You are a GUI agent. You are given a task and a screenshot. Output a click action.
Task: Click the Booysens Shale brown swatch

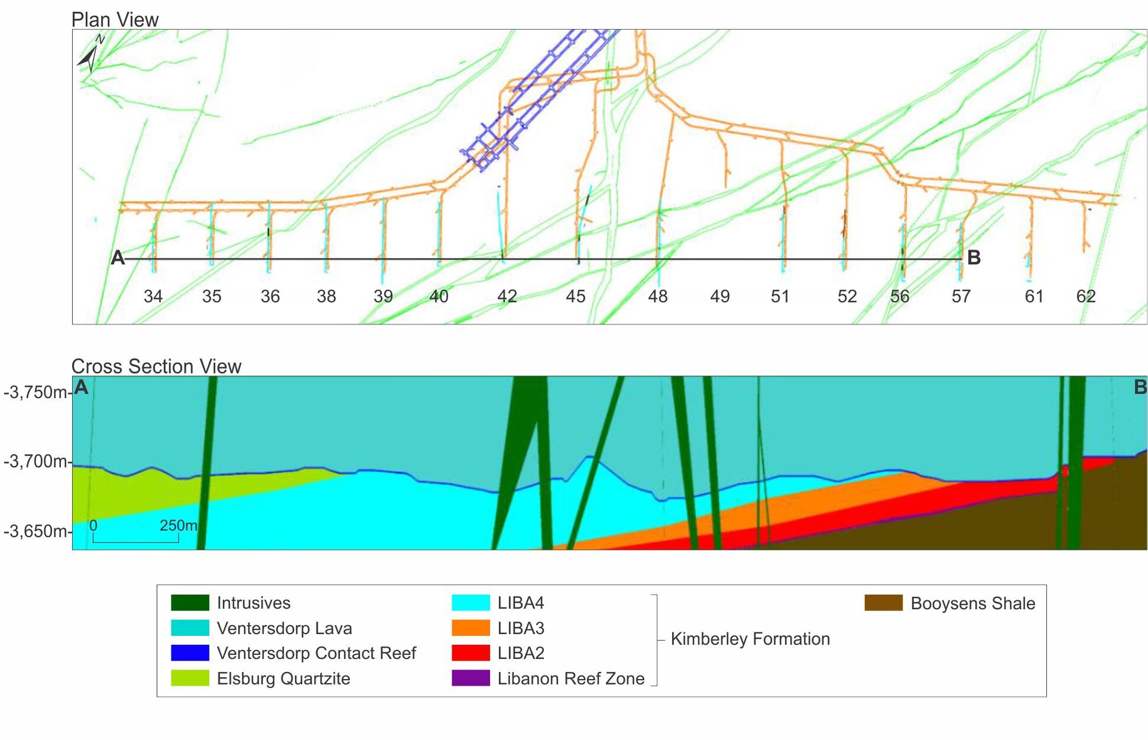click(x=883, y=603)
